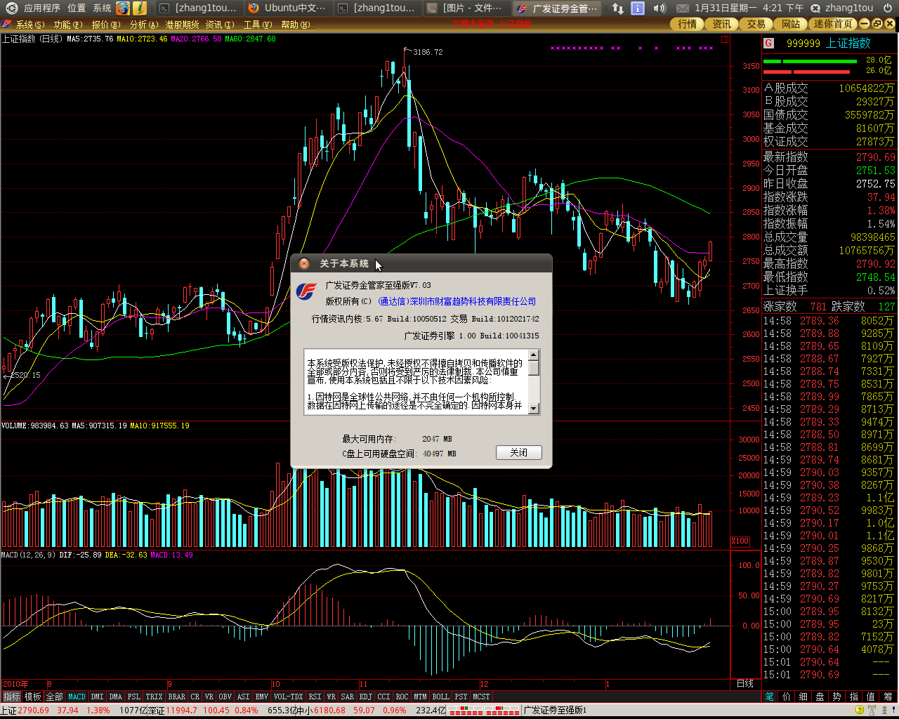
Task: Open the 功能(F) menu
Action: click(x=68, y=25)
